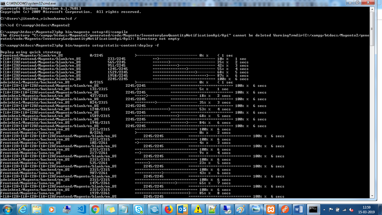Open the computer devices icon before VS Code

click(x=67, y=209)
